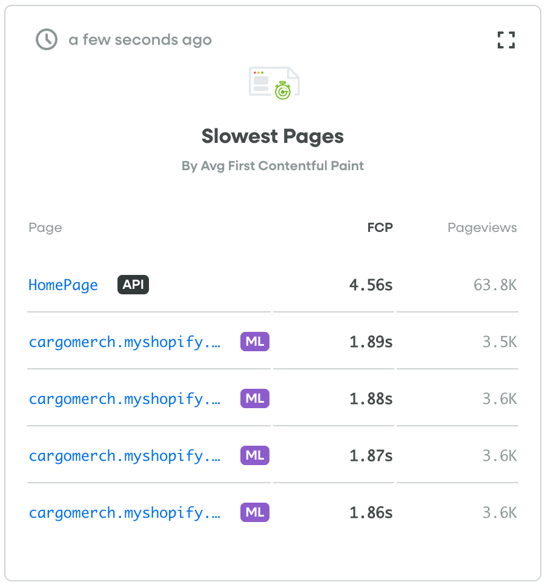Open the HomePage link
Viewport: 545px width, 585px height.
tap(63, 285)
